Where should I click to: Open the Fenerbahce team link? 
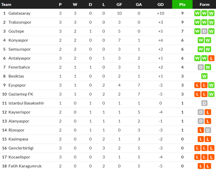(19, 67)
